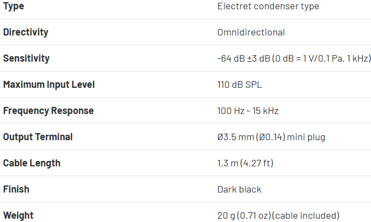Select the 'Electret condenser type' value text
The image size is (371, 222).
[x=268, y=6]
